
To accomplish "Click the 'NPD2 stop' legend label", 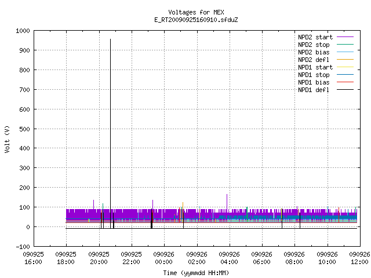I will (314, 45).
